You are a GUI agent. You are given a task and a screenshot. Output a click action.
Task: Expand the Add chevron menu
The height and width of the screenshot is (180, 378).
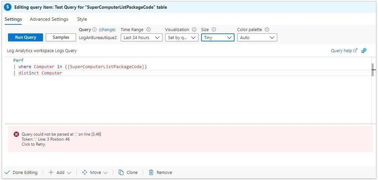(x=69, y=173)
